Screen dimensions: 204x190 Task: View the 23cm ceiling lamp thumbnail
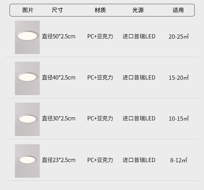coord(27,161)
